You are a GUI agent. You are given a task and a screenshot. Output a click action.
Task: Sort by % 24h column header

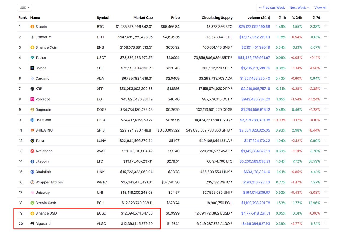[x=297, y=18]
